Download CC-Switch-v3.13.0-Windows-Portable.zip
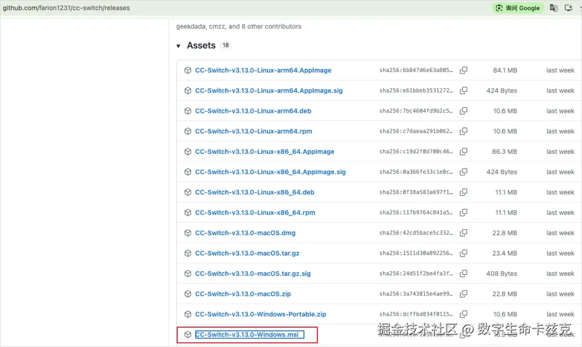The width and height of the screenshot is (582, 347). 261,314
